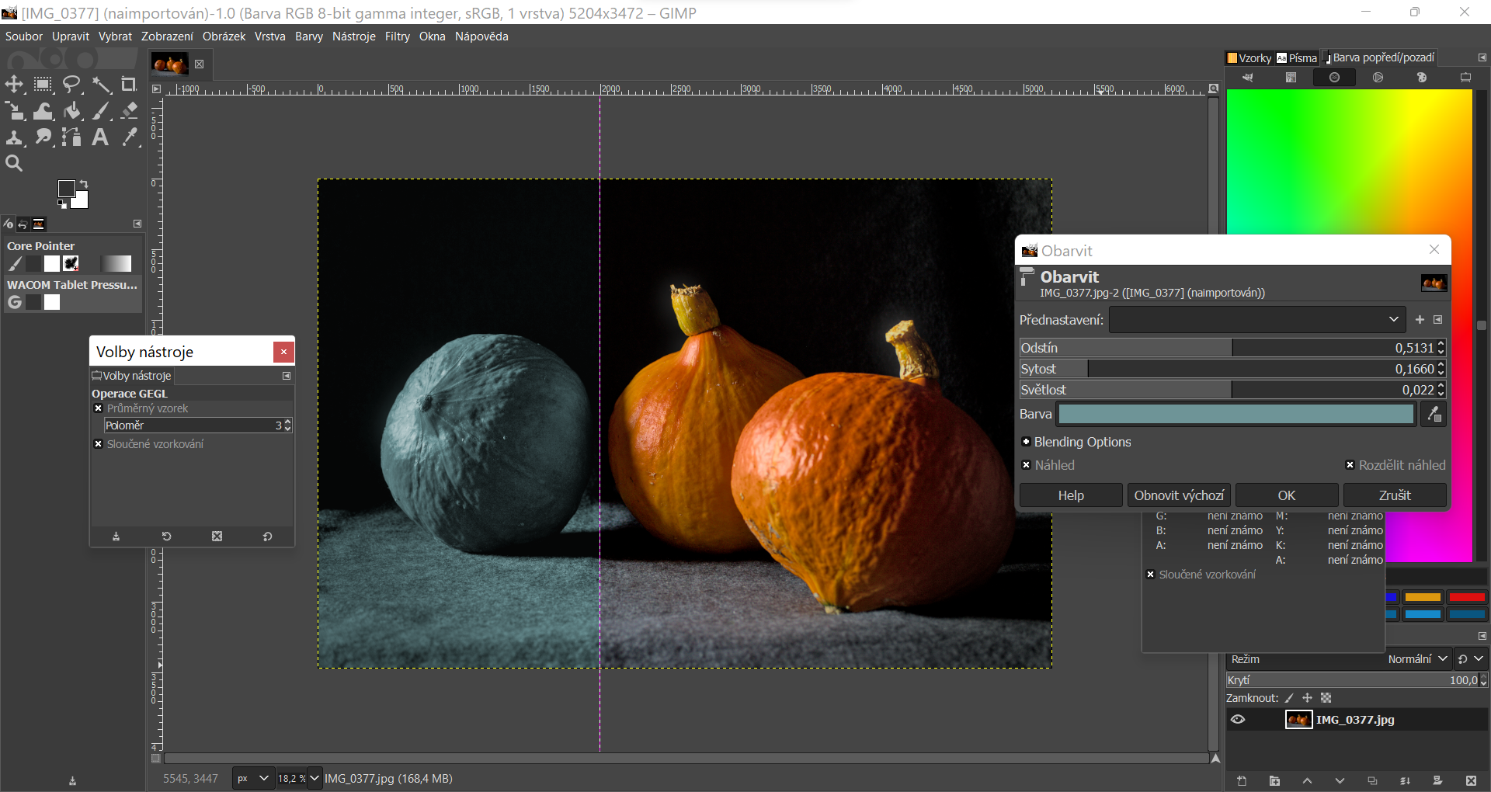Select the Crop tool
Image resolution: width=1491 pixels, height=792 pixels.
coord(129,85)
